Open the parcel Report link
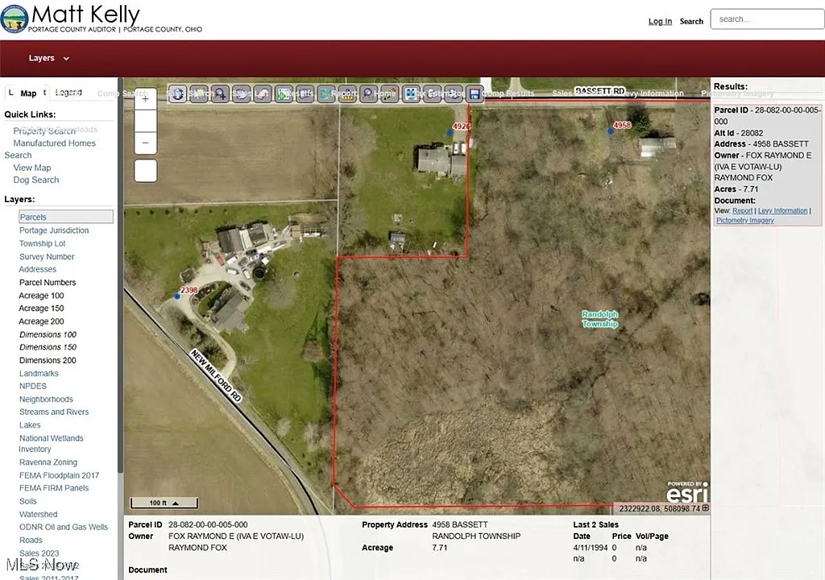This screenshot has width=825, height=580. coord(742,210)
